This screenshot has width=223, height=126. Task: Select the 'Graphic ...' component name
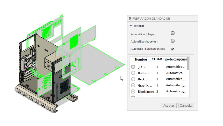tap(145, 86)
